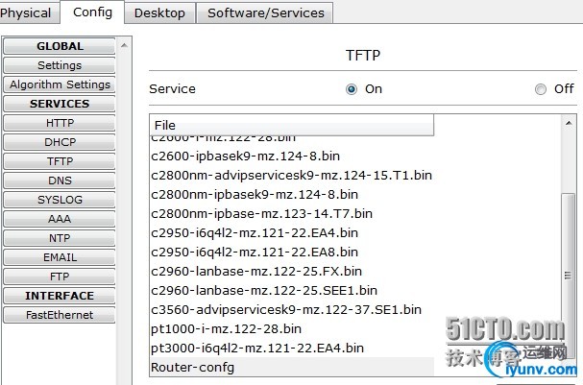The width and height of the screenshot is (583, 385).
Task: Click the File column header
Action: (292, 126)
